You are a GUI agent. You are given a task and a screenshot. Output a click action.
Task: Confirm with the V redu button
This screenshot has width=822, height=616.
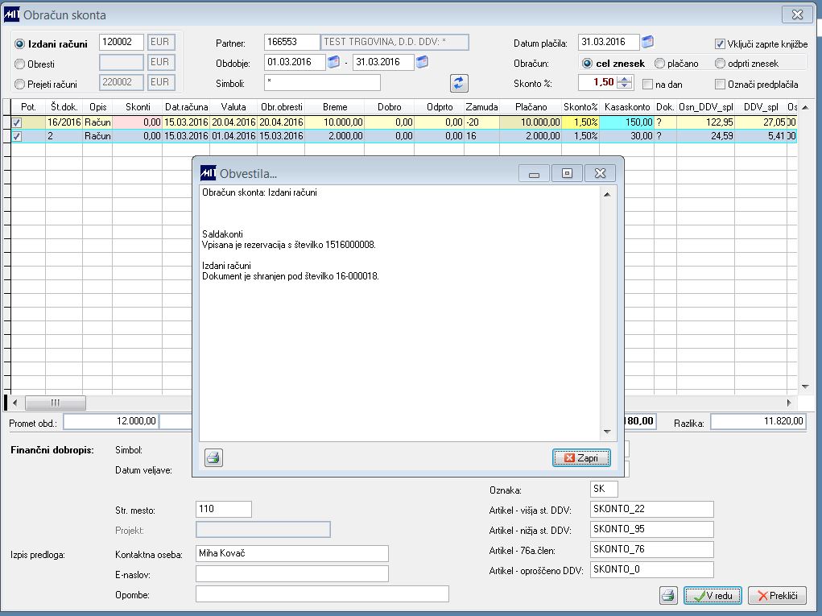pos(713,596)
